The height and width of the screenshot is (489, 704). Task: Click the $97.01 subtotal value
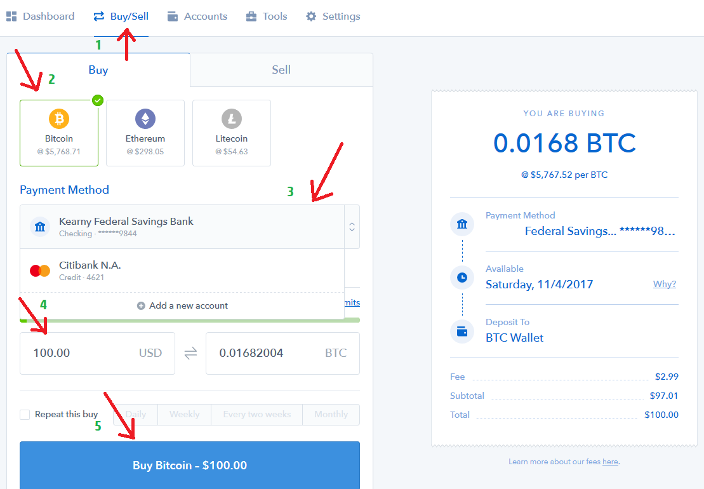tap(664, 396)
